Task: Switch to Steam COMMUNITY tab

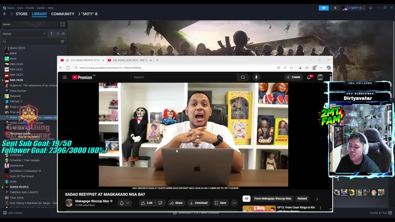Action: click(x=63, y=14)
